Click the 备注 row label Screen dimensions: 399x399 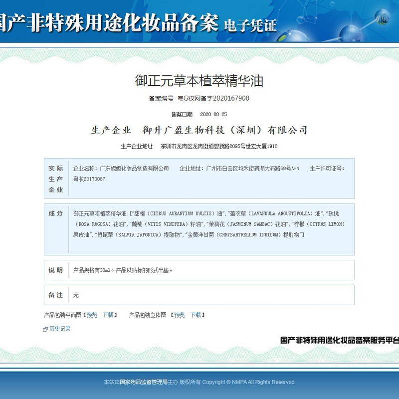(56, 295)
